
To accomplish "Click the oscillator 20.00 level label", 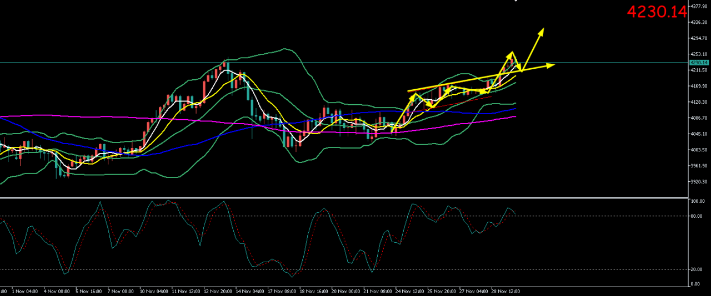I will click(698, 269).
